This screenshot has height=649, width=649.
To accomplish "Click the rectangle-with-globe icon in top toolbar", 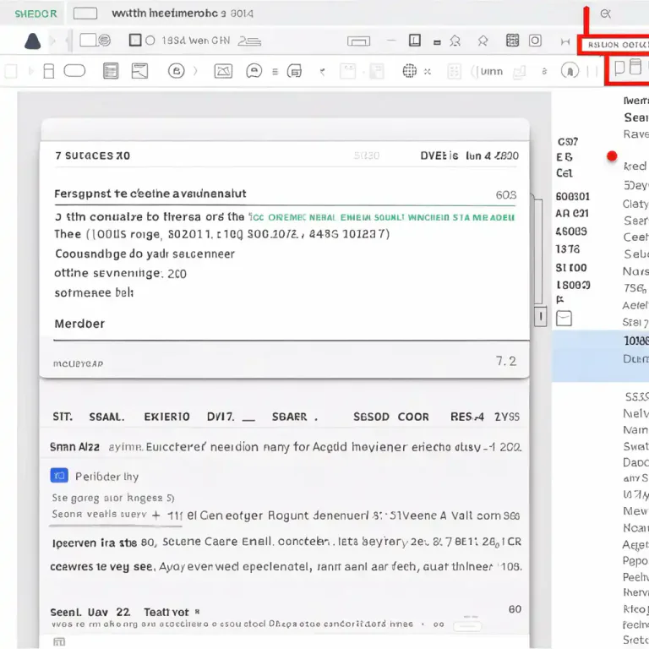I will 95,41.
